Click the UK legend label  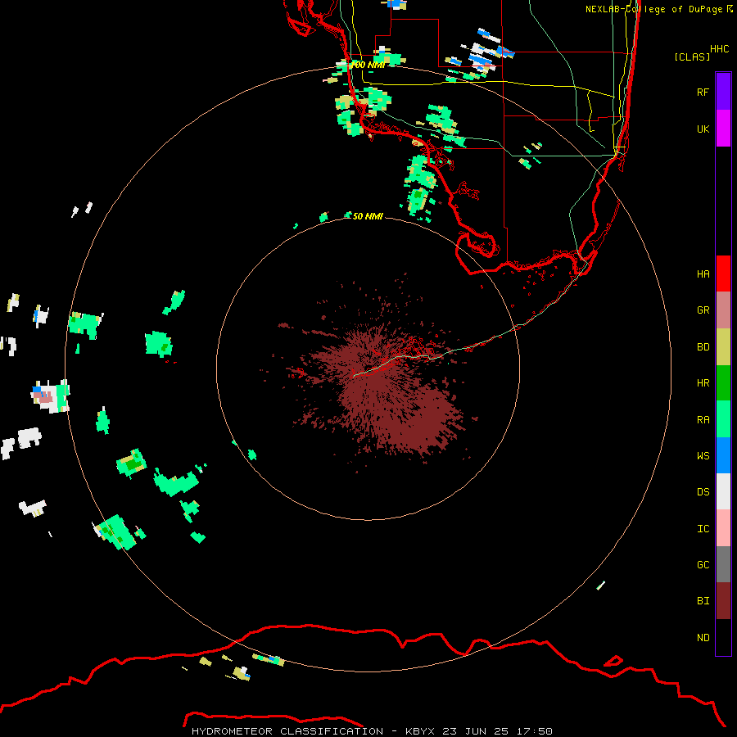(703, 129)
